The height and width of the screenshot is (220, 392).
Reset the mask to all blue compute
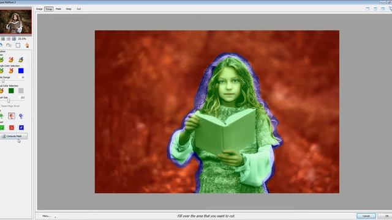click(x=21, y=128)
